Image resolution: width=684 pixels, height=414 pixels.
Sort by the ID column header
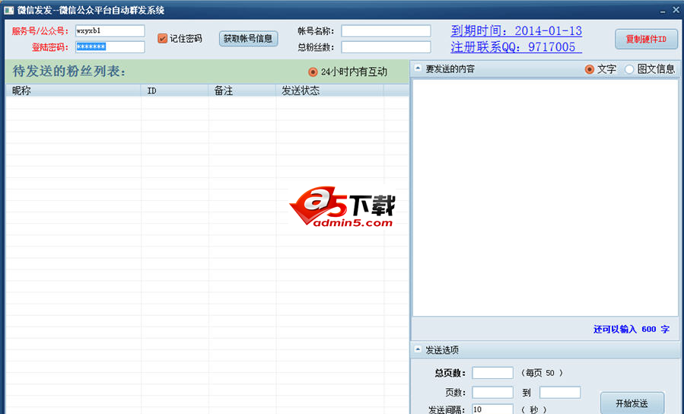pyautogui.click(x=174, y=91)
